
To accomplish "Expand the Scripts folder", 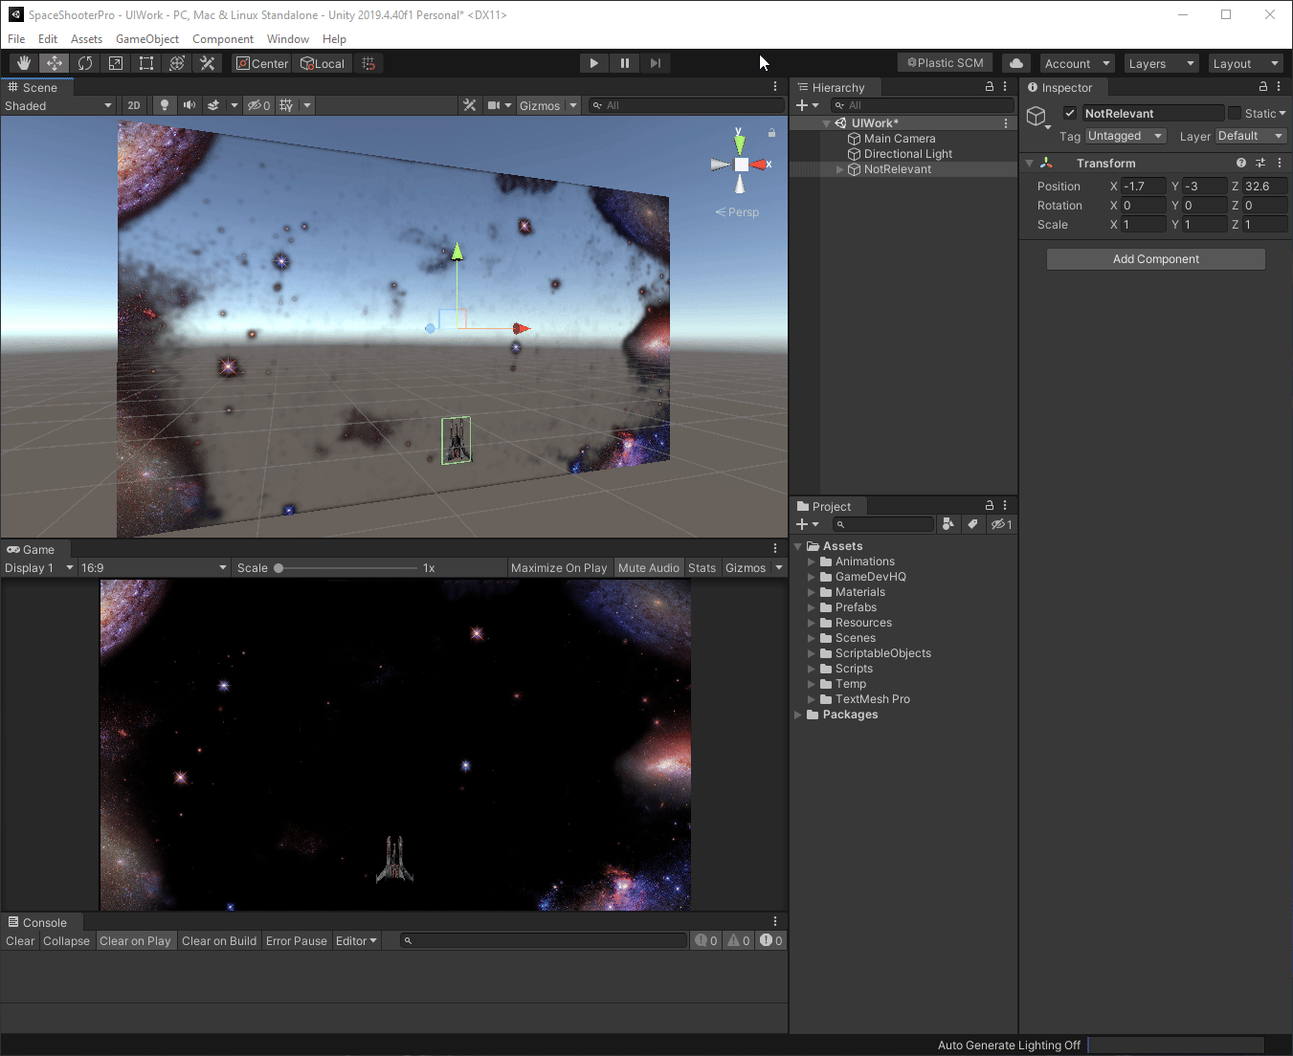I will (x=812, y=669).
